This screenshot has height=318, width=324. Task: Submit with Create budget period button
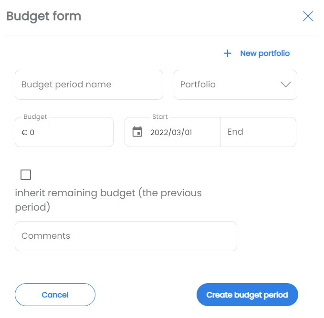pyautogui.click(x=247, y=295)
